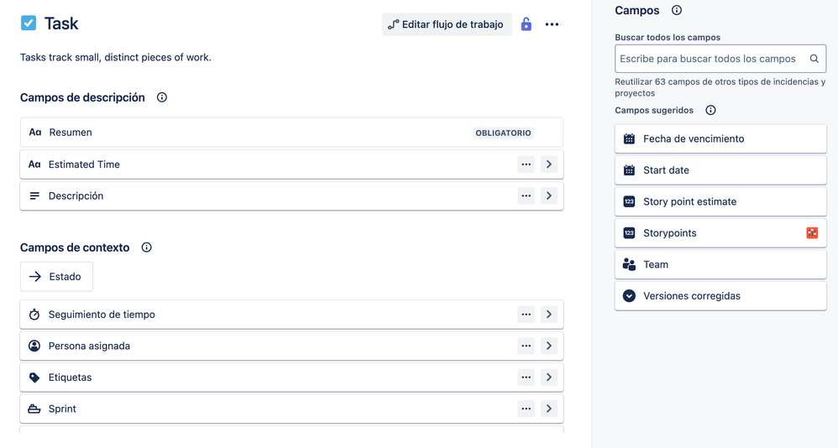838x448 pixels.
Task: Add the Team suggested field
Action: [x=720, y=265]
